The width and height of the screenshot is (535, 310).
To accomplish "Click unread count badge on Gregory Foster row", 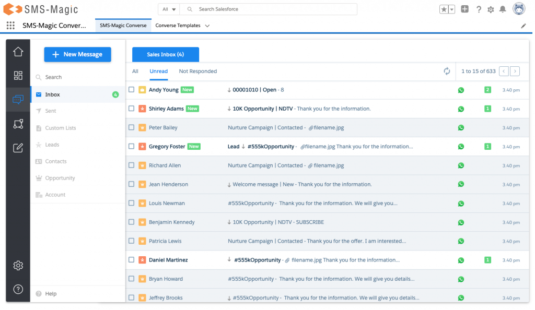I will (x=487, y=147).
